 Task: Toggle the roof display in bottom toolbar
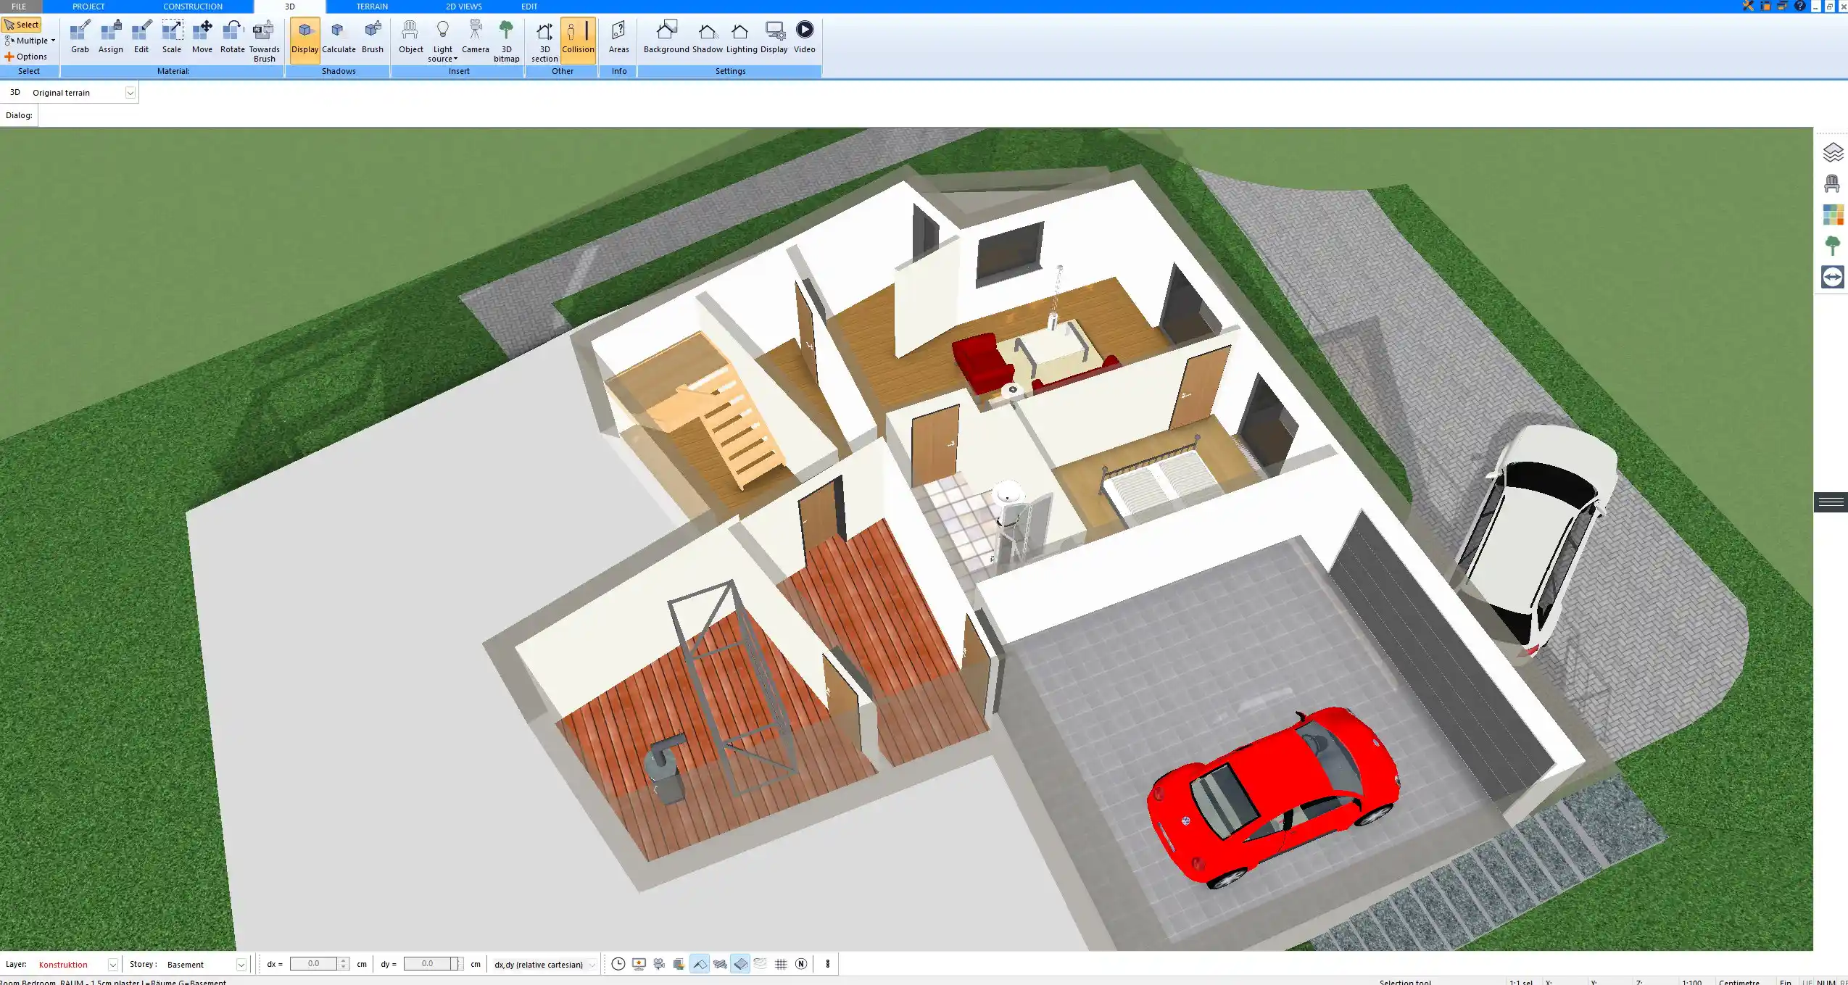699,964
